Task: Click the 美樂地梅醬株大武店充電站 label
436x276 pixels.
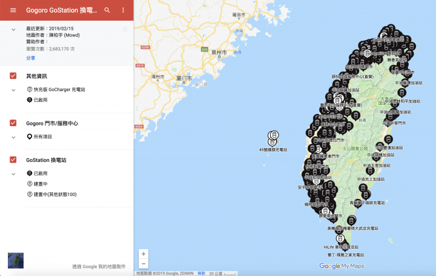Action: 352,228
